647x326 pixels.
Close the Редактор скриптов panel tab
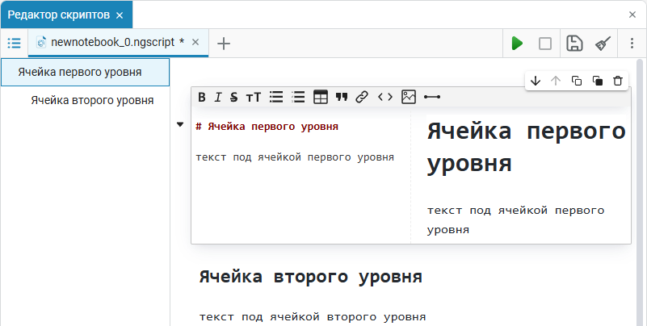[120, 15]
